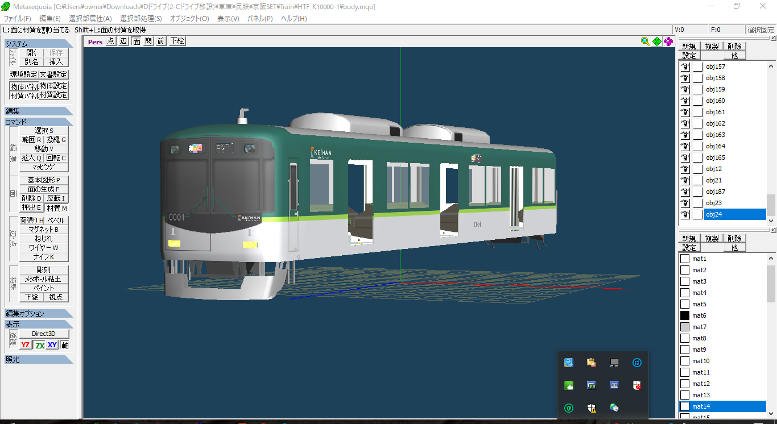Expand the 編集 panel header

tap(39, 111)
